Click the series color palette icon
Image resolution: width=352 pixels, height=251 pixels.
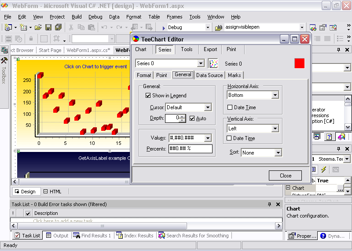pyautogui.click(x=213, y=63)
